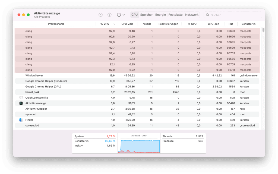Click the magnifier icon in the search field
Viewport: 278px width, 174px height.
pos(207,15)
